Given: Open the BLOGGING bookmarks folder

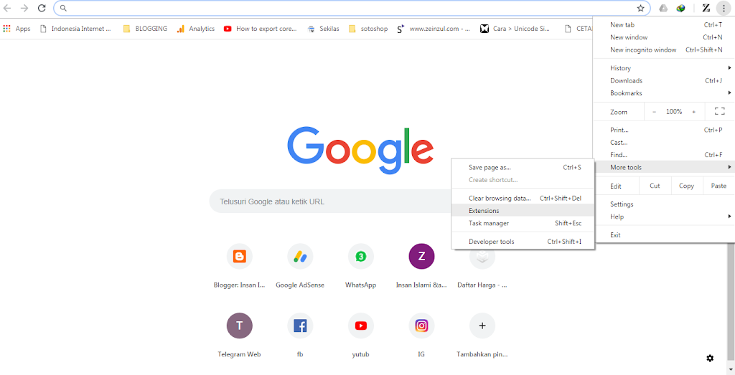Looking at the screenshot, I should 145,29.
